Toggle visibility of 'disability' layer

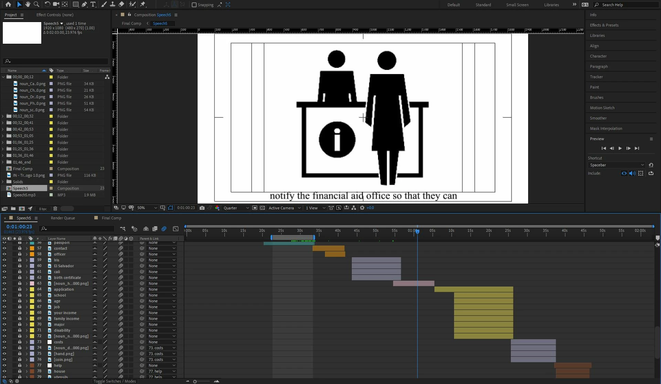(4, 330)
